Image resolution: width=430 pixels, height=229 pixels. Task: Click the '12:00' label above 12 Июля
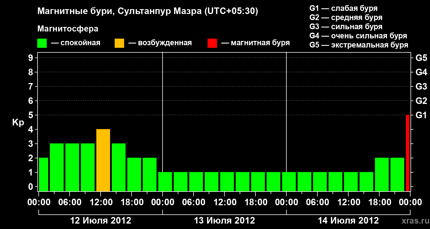(101, 202)
